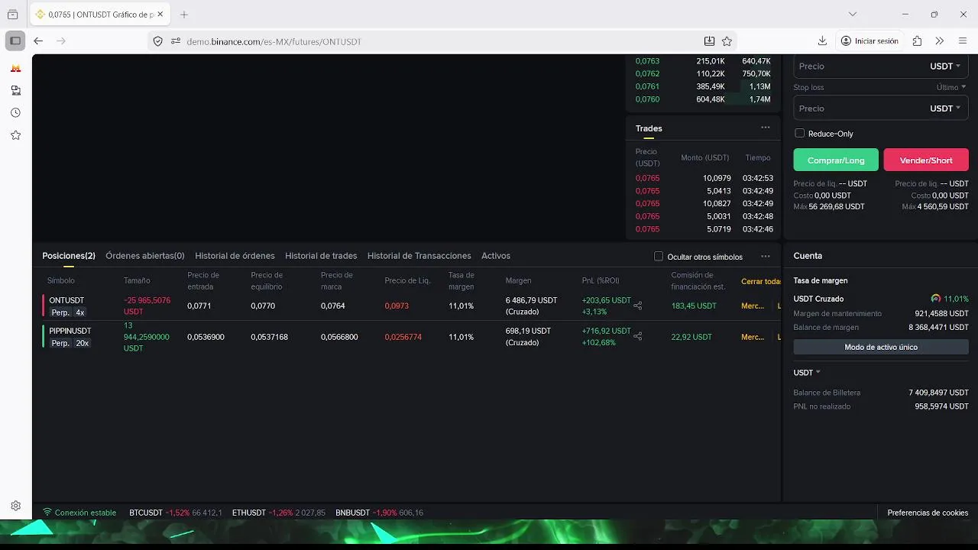The width and height of the screenshot is (978, 550).
Task: Click the margin ratio gauge icon
Action: tap(936, 299)
